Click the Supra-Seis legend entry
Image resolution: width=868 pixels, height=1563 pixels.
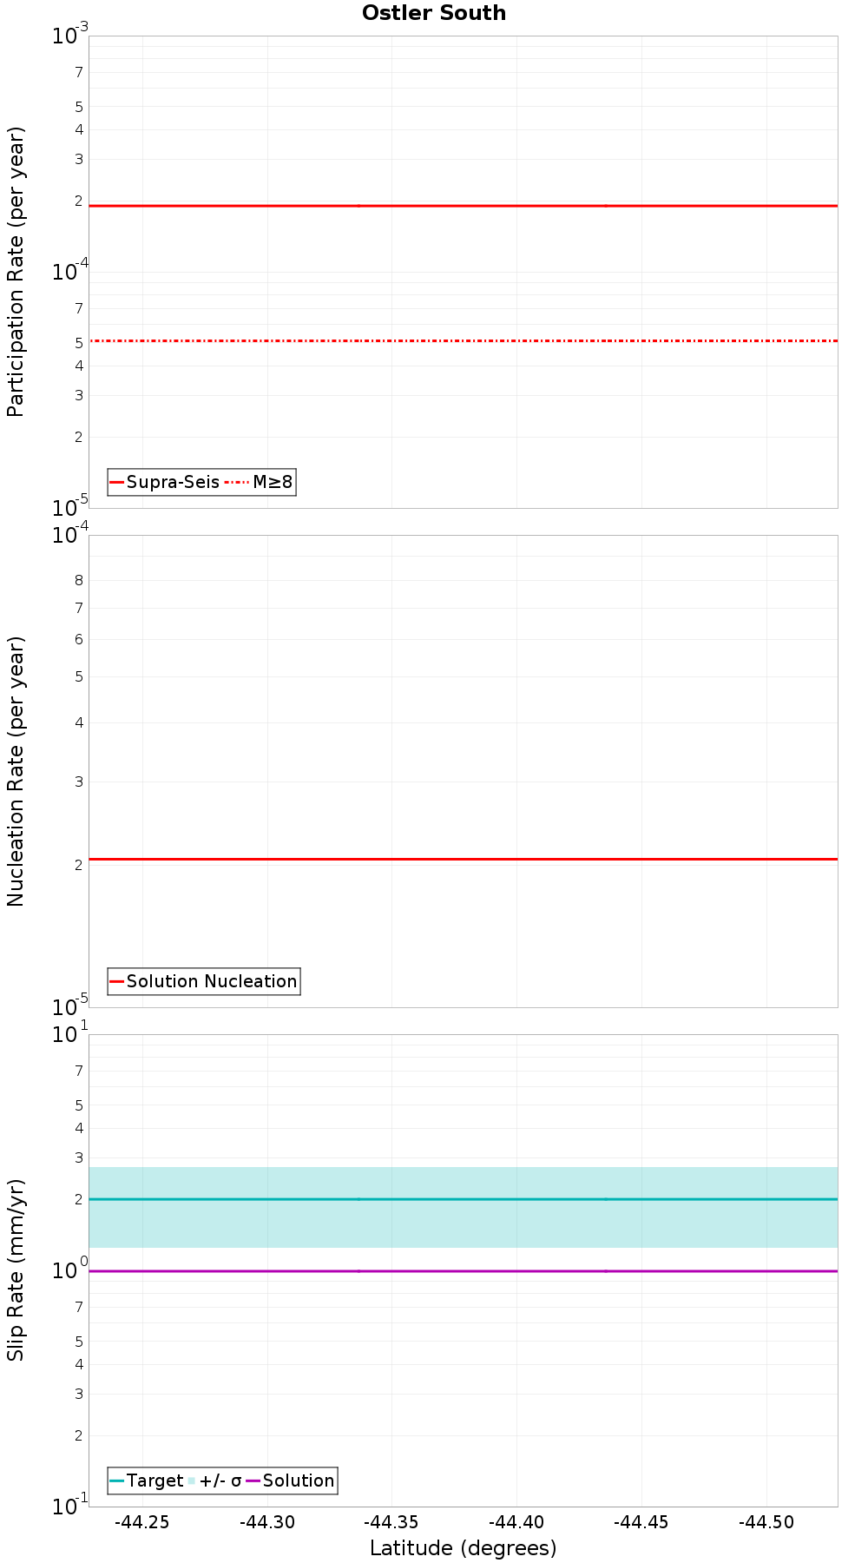click(165, 482)
